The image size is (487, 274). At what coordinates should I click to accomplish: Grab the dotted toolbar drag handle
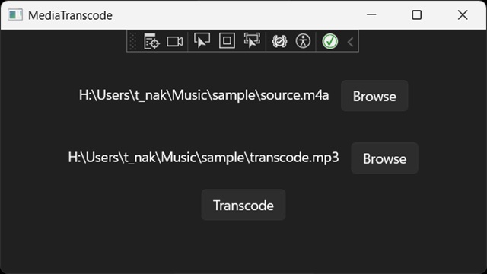132,41
